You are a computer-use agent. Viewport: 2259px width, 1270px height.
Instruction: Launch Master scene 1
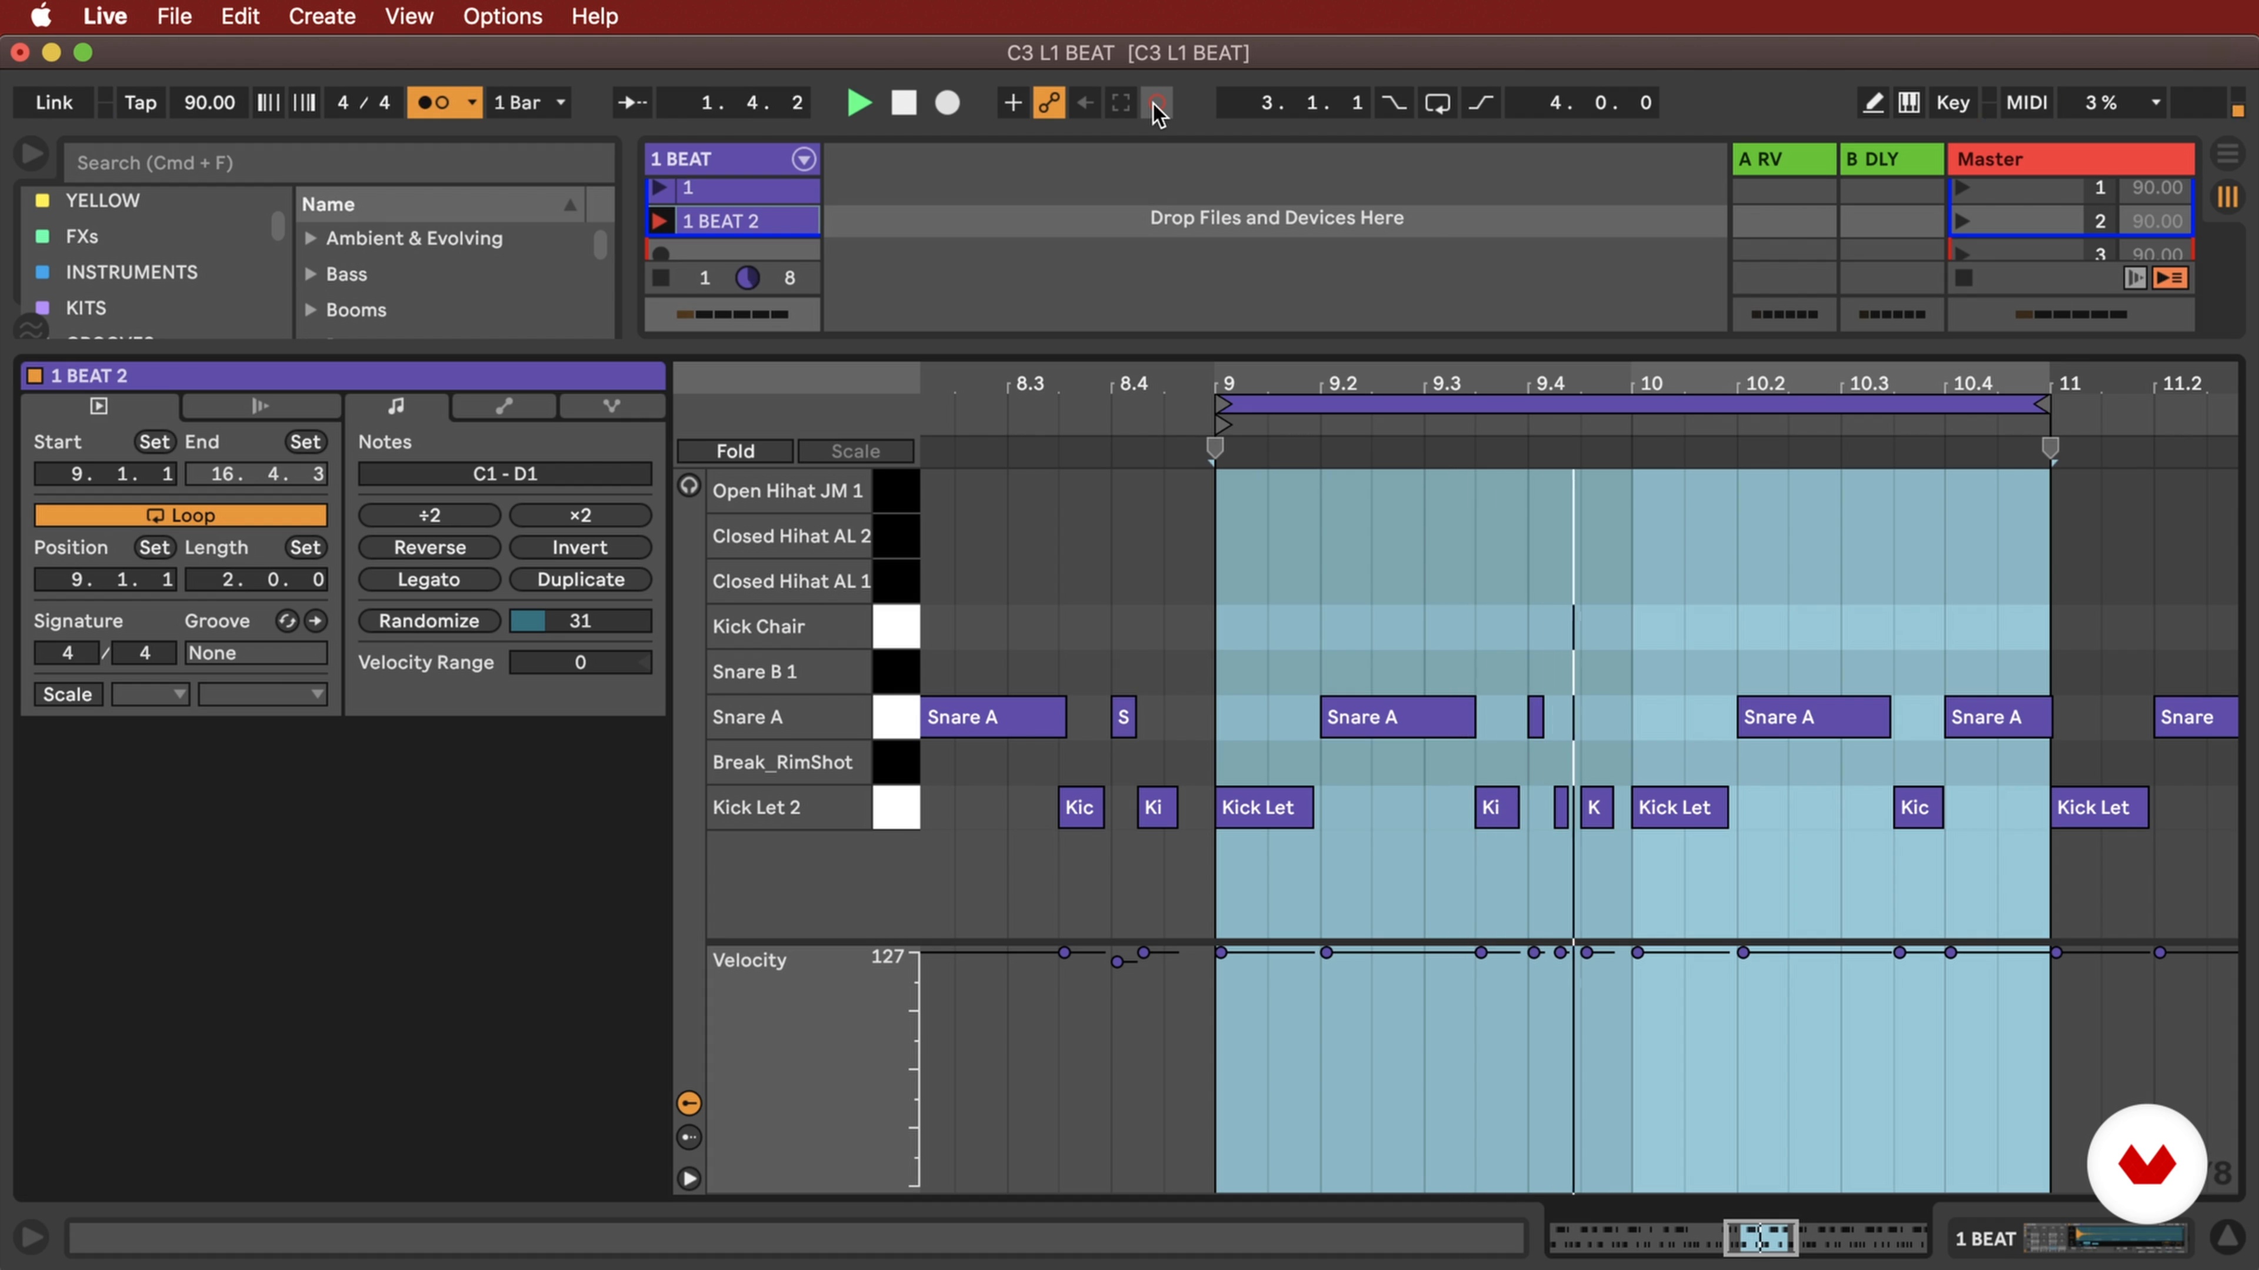pos(1963,188)
